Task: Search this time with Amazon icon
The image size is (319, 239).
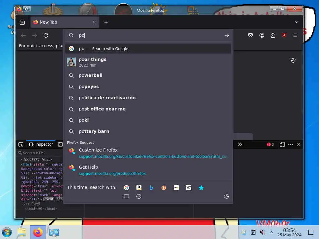Action: coord(139,188)
